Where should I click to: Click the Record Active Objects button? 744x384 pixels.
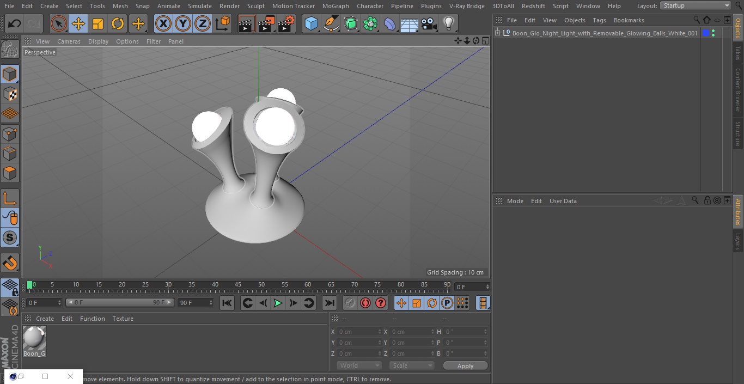pos(350,303)
